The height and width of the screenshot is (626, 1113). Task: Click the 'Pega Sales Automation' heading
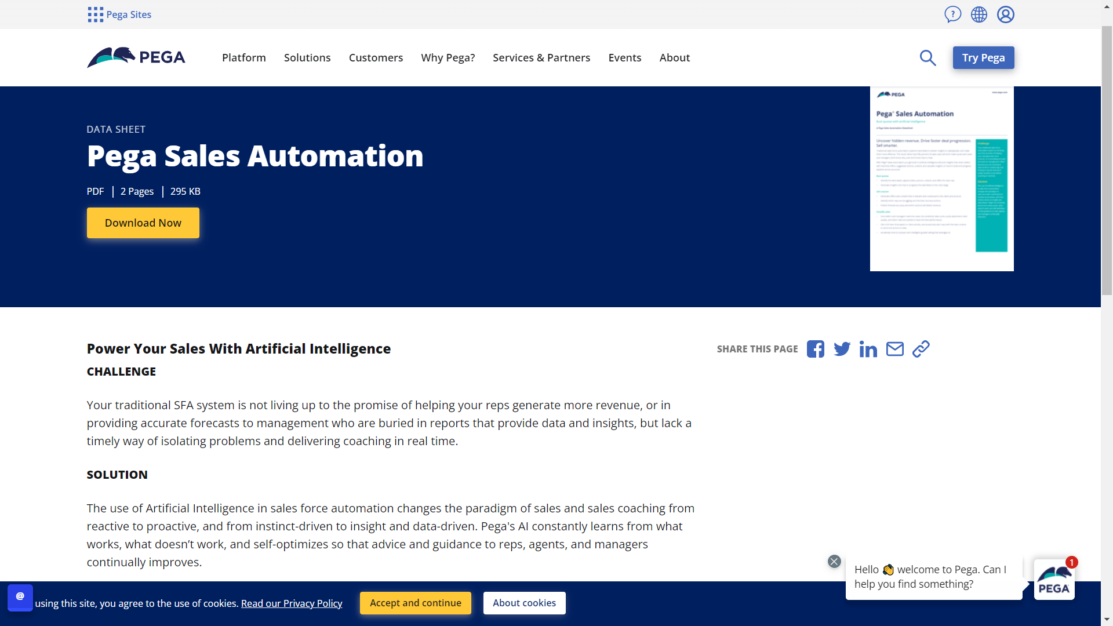coord(255,155)
